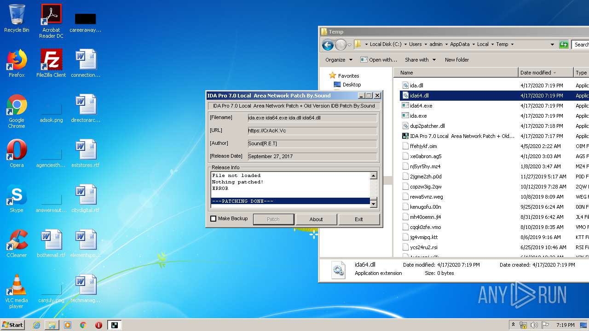Select techmanag document on desktop
Screen dimensions: 589x331
[86, 289]
